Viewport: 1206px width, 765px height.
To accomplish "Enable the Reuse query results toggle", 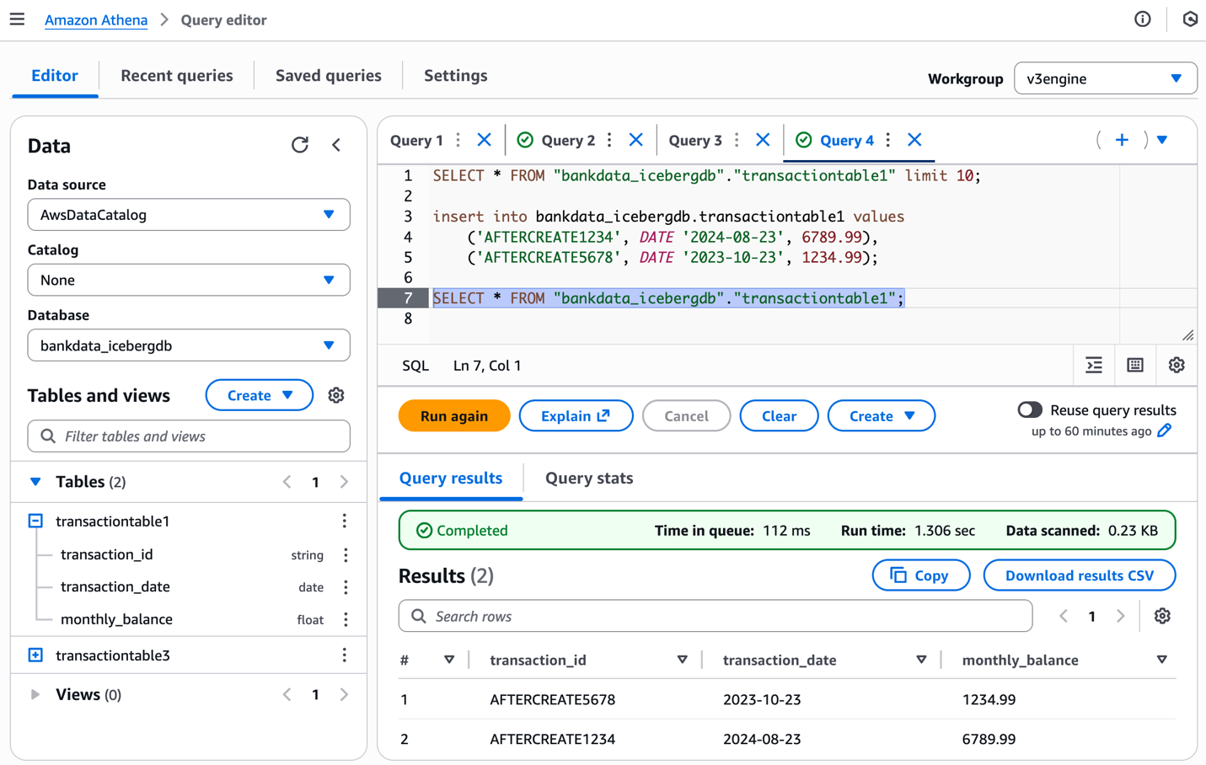I will 1029,412.
